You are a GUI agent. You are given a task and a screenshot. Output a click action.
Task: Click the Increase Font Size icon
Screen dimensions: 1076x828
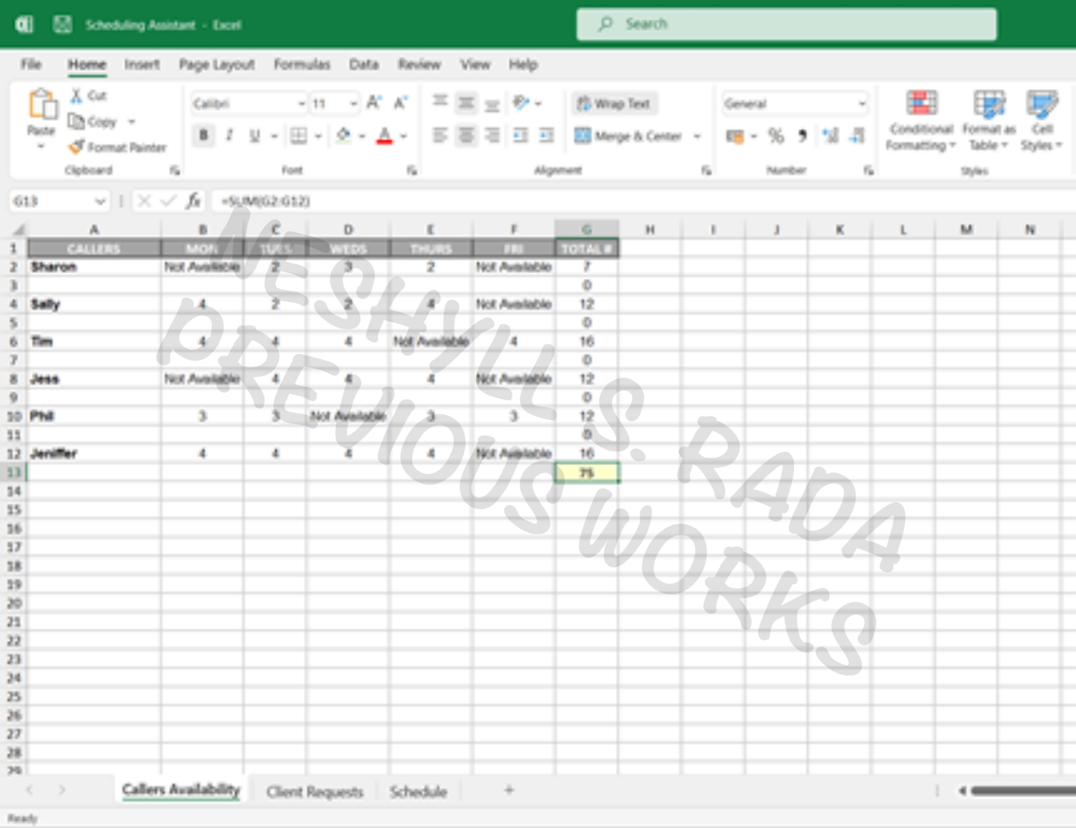tap(374, 103)
